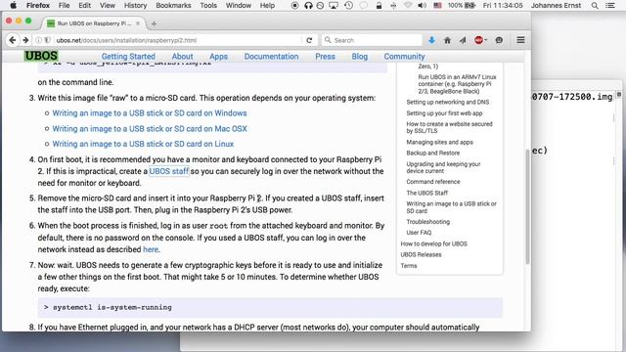Open Writing an image on Windows link
626x352 pixels.
pos(150,113)
